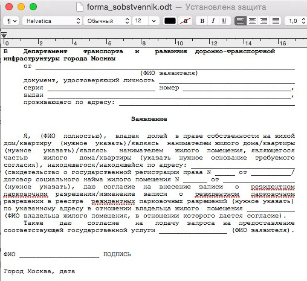Open the Helvetica font family dropdown
The width and height of the screenshot is (307, 281).
click(52, 21)
